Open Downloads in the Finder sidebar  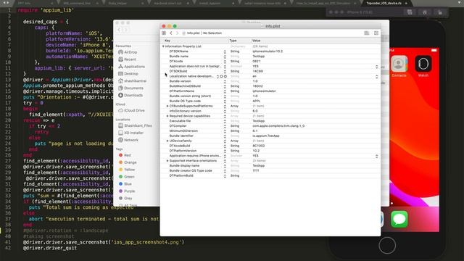point(130,95)
